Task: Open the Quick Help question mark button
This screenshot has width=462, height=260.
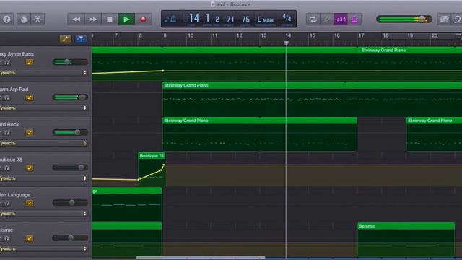Action: click(6, 19)
